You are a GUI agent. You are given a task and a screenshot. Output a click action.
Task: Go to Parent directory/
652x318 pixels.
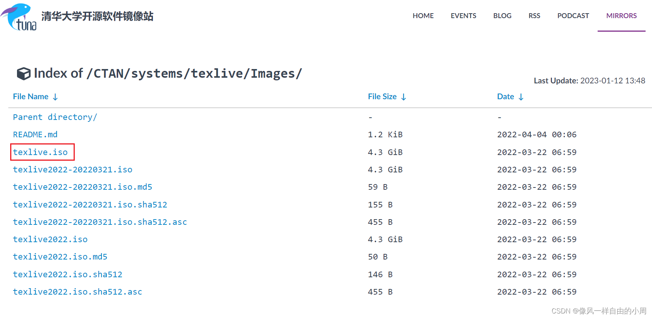click(x=55, y=117)
